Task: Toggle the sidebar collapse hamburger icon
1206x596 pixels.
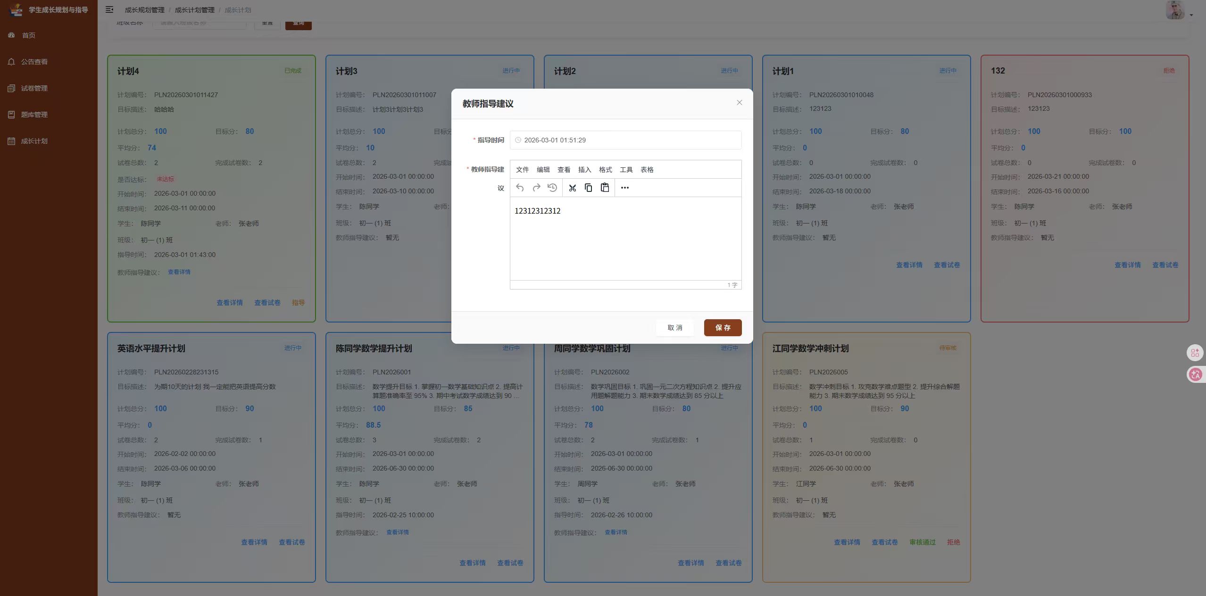Action: (x=109, y=9)
